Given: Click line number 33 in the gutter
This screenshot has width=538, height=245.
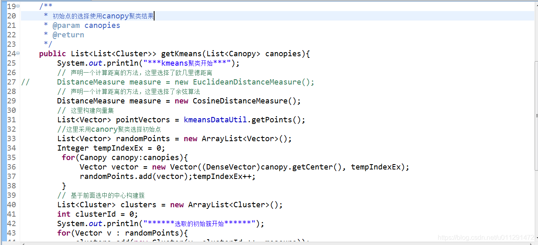Looking at the screenshot, I should coord(12,138).
